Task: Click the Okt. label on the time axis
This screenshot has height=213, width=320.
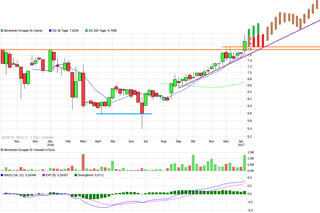Action: coord(193,142)
